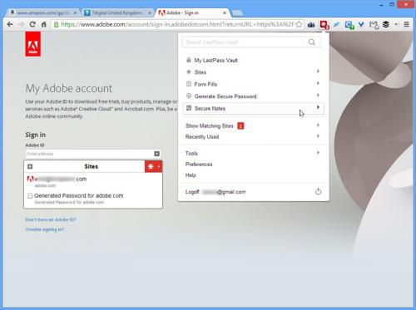Open the LastPass toolbar extension icon

pyautogui.click(x=324, y=25)
